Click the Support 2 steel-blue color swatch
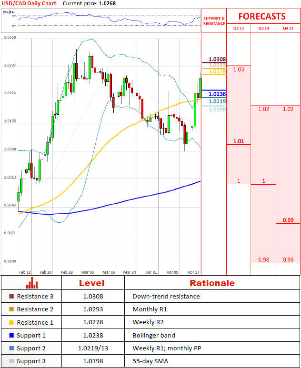This screenshot has width=301, height=368. point(11,348)
